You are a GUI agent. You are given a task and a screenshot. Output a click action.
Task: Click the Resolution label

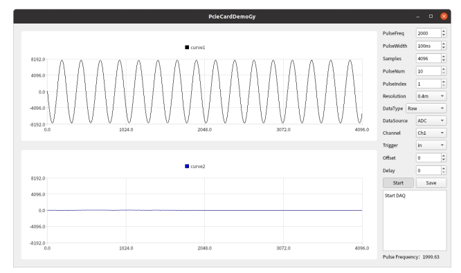coord(395,96)
